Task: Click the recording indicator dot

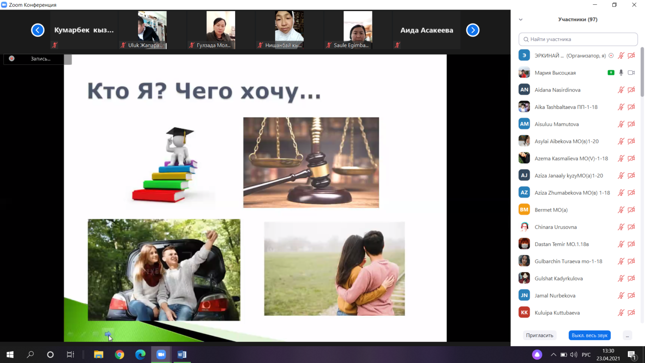Action: 12,58
